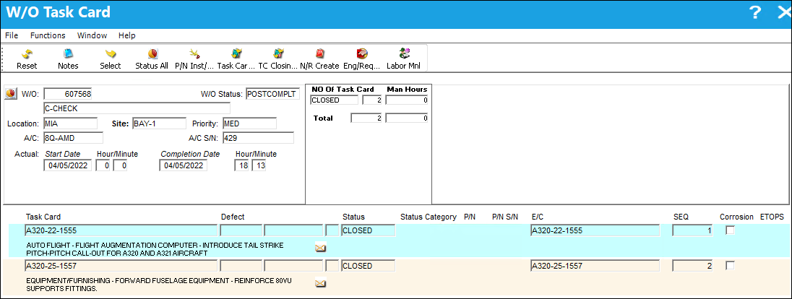Click the C-CHECK description field
Viewport: 792px width, 299px height.
(x=137, y=108)
